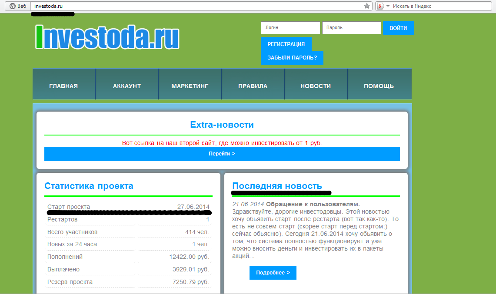Viewport: 496px width, 294px height.
Task: Click the Пополнений row label
Action: point(65,257)
